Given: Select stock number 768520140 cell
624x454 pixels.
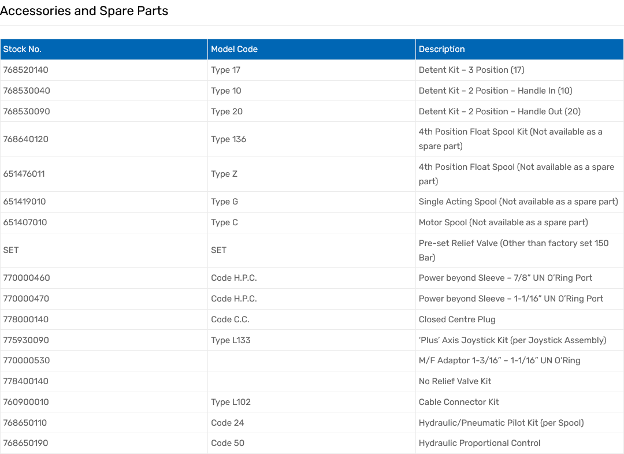Looking at the screenshot, I should (x=26, y=70).
